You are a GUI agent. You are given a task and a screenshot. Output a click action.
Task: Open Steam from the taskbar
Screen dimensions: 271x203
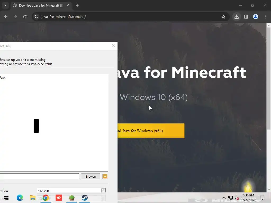pos(84,198)
